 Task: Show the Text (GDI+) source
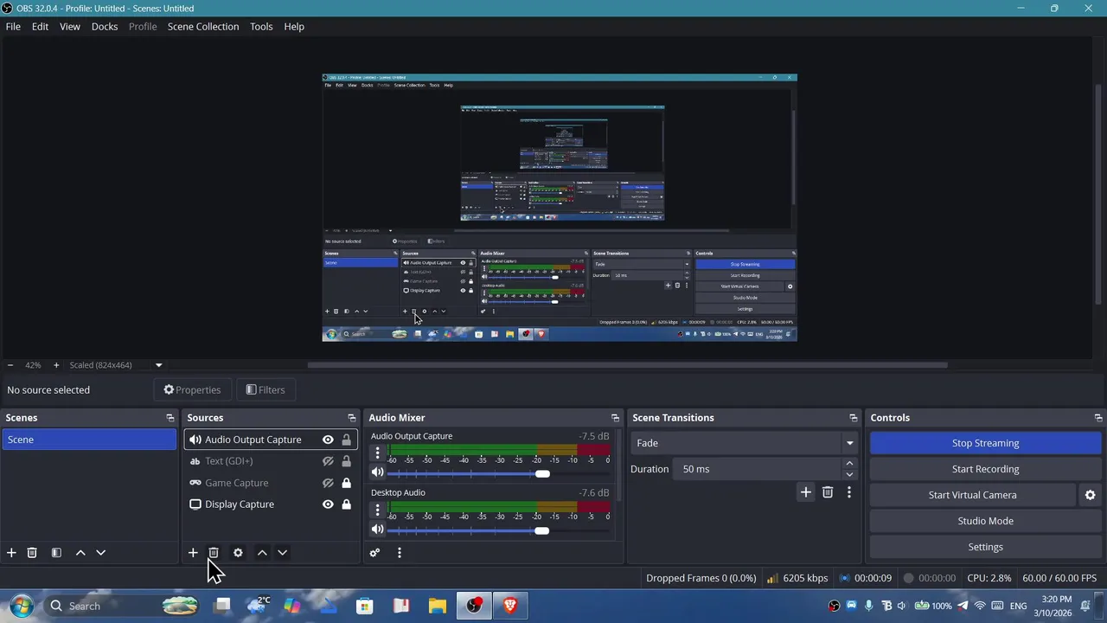click(x=328, y=461)
